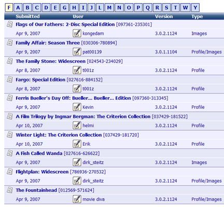Viewport: 224px width, 207px height.
Task: Click the edit icon next to helmi
Action: 77,126
